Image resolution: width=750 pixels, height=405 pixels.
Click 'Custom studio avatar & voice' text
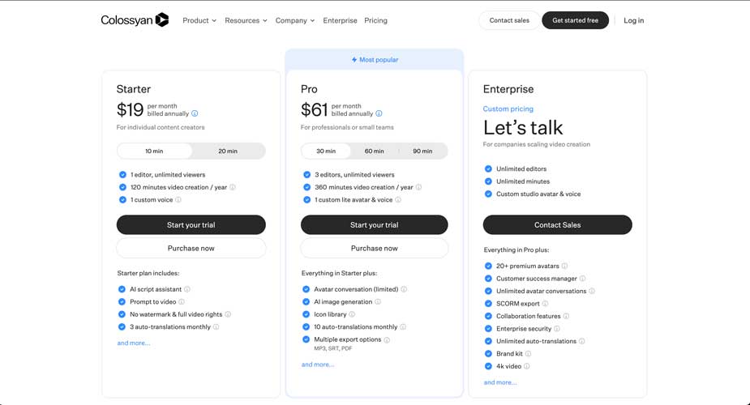click(538, 194)
